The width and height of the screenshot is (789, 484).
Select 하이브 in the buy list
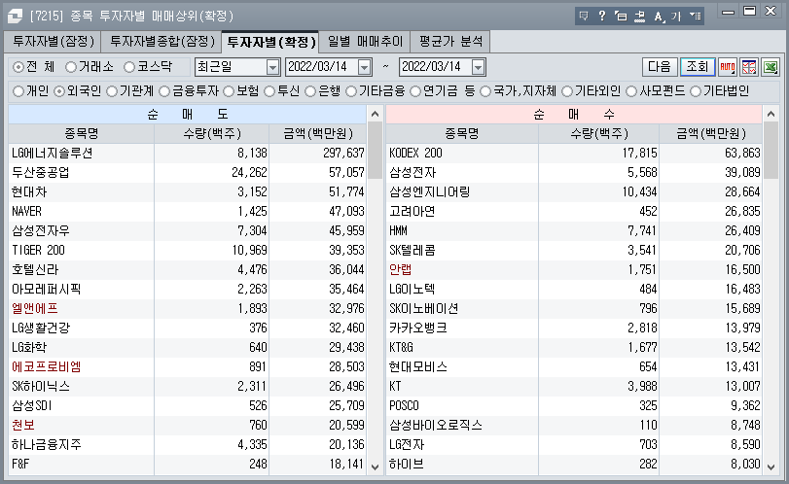click(x=407, y=465)
